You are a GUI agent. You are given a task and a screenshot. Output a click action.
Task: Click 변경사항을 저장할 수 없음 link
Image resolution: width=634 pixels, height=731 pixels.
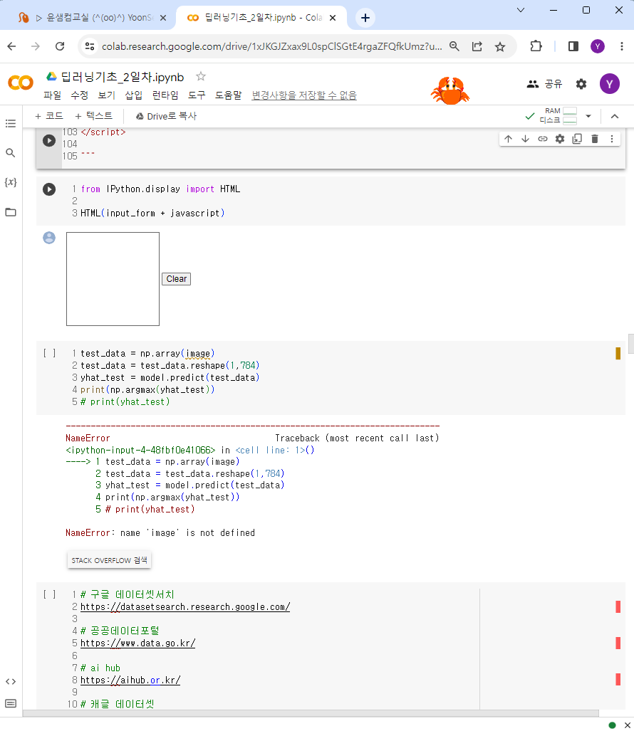click(x=304, y=95)
